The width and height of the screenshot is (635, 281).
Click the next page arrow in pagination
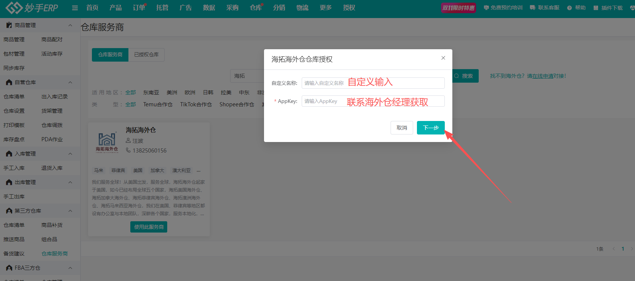point(632,249)
